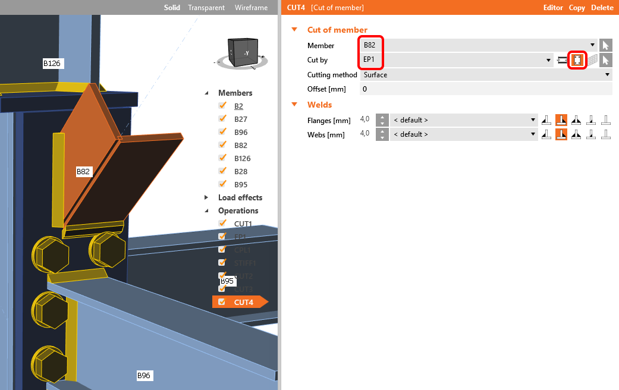Image resolution: width=619 pixels, height=390 pixels.
Task: Open the Member dropdown showing B82
Action: (479, 45)
